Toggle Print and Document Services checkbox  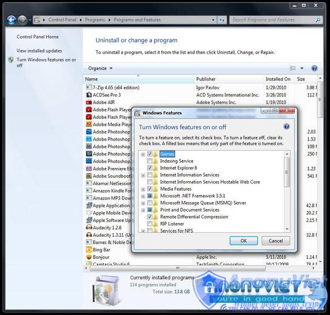(x=150, y=209)
